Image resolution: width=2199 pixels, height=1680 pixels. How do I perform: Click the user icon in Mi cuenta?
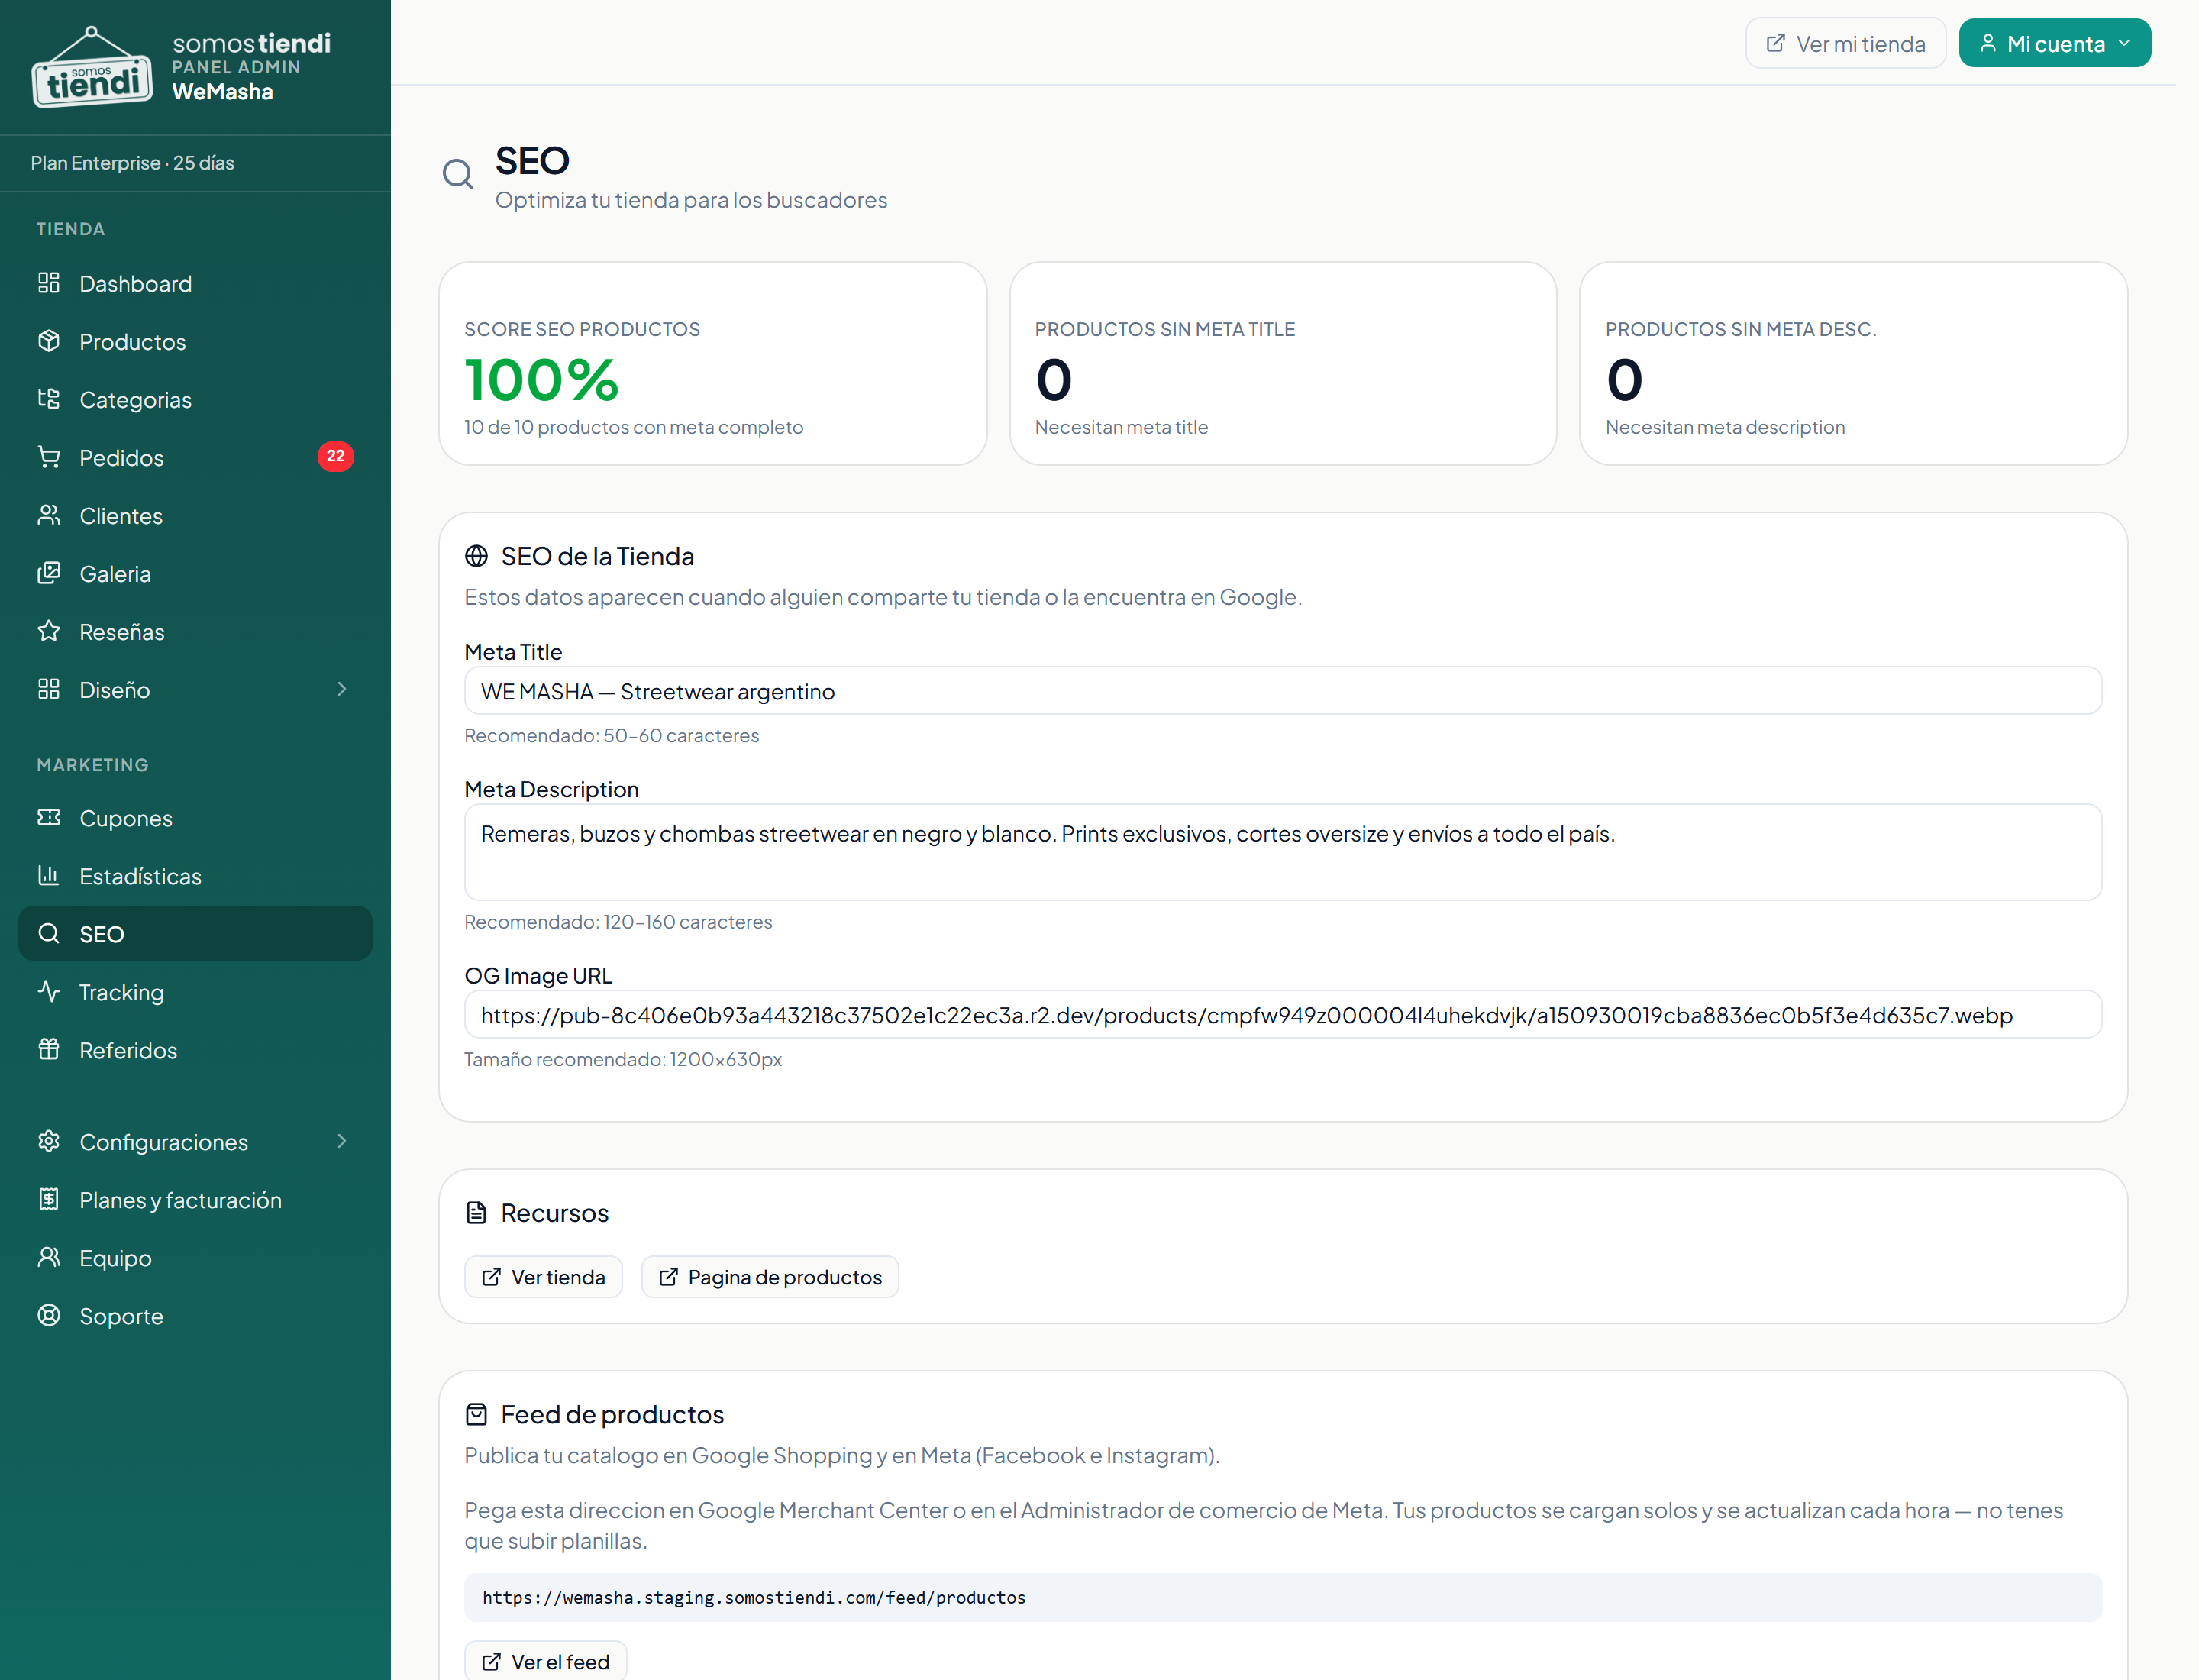click(1988, 43)
